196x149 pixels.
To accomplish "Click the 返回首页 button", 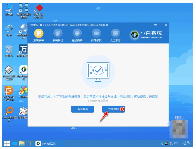I will click(83, 109).
